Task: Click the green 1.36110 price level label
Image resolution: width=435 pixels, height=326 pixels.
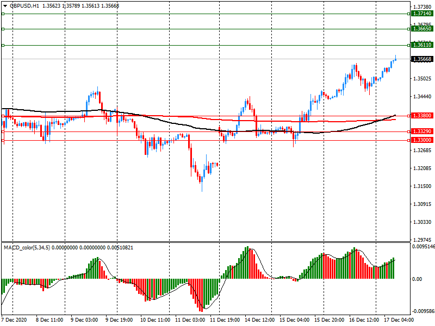Action: coord(422,45)
